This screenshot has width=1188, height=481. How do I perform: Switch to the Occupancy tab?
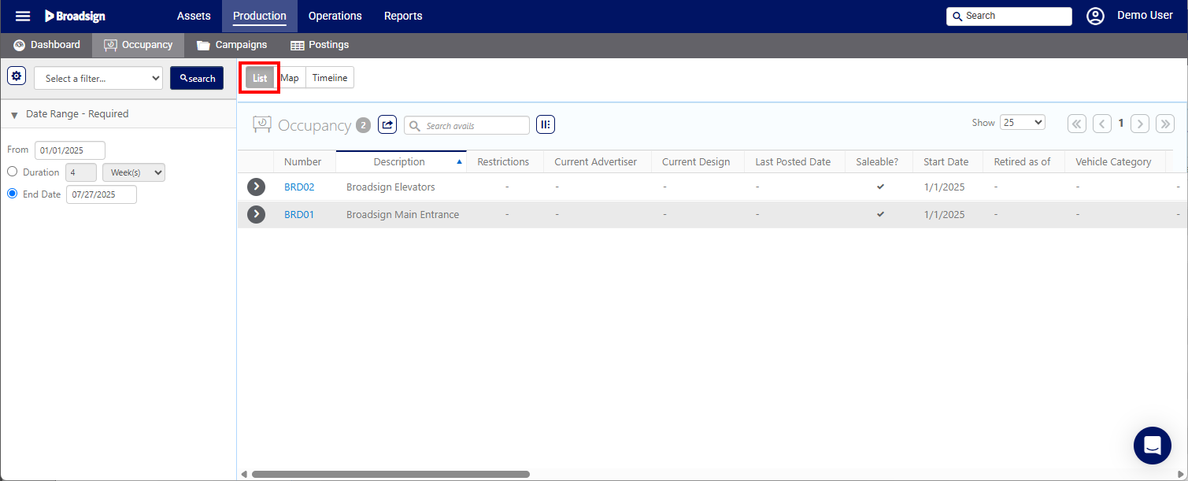(138, 45)
